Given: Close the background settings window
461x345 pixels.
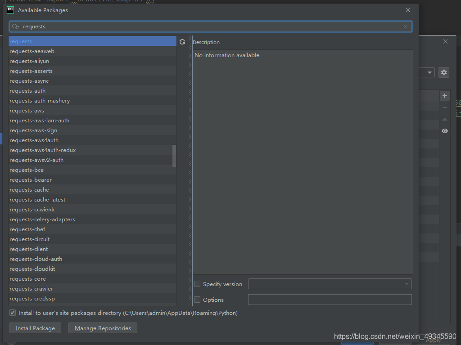Looking at the screenshot, I should [445, 41].
